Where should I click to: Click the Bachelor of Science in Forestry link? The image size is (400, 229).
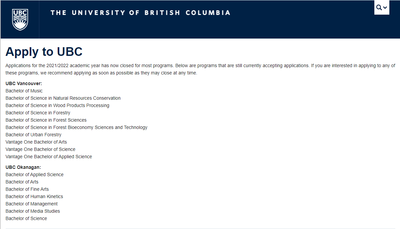tap(38, 113)
